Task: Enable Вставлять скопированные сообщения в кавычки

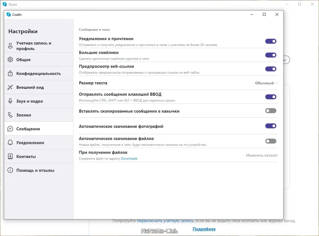Action: (271, 110)
